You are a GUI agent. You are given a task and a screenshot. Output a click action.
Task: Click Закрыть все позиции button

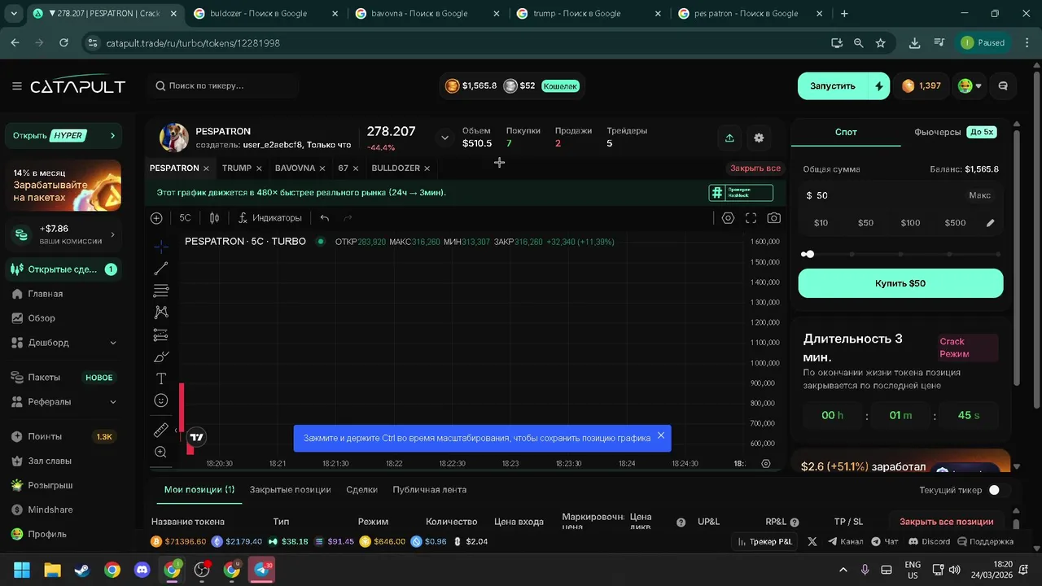tap(946, 522)
